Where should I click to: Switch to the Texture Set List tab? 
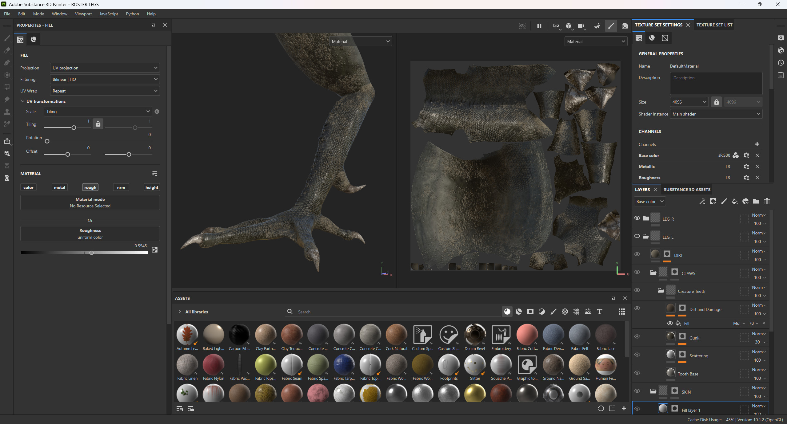point(714,25)
